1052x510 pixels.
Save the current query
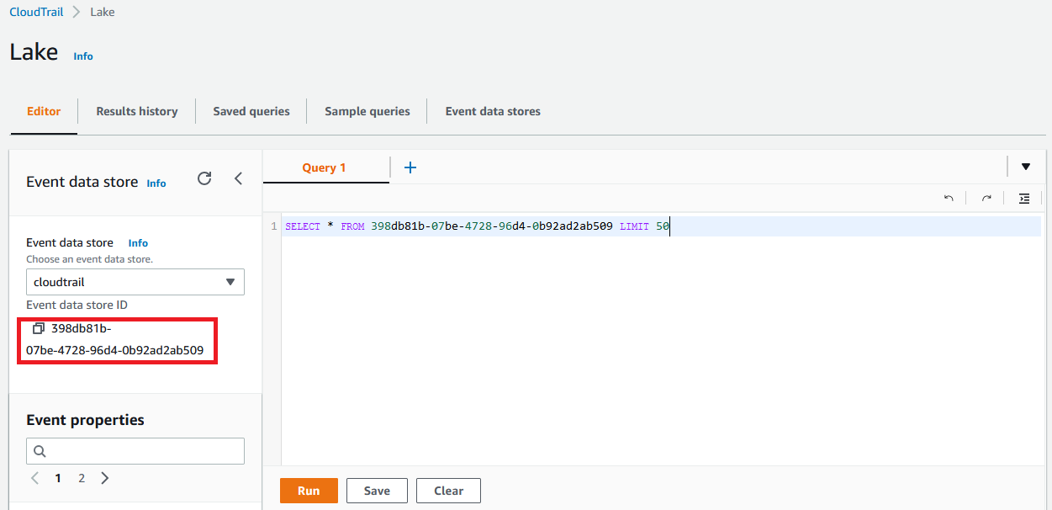pyautogui.click(x=377, y=491)
